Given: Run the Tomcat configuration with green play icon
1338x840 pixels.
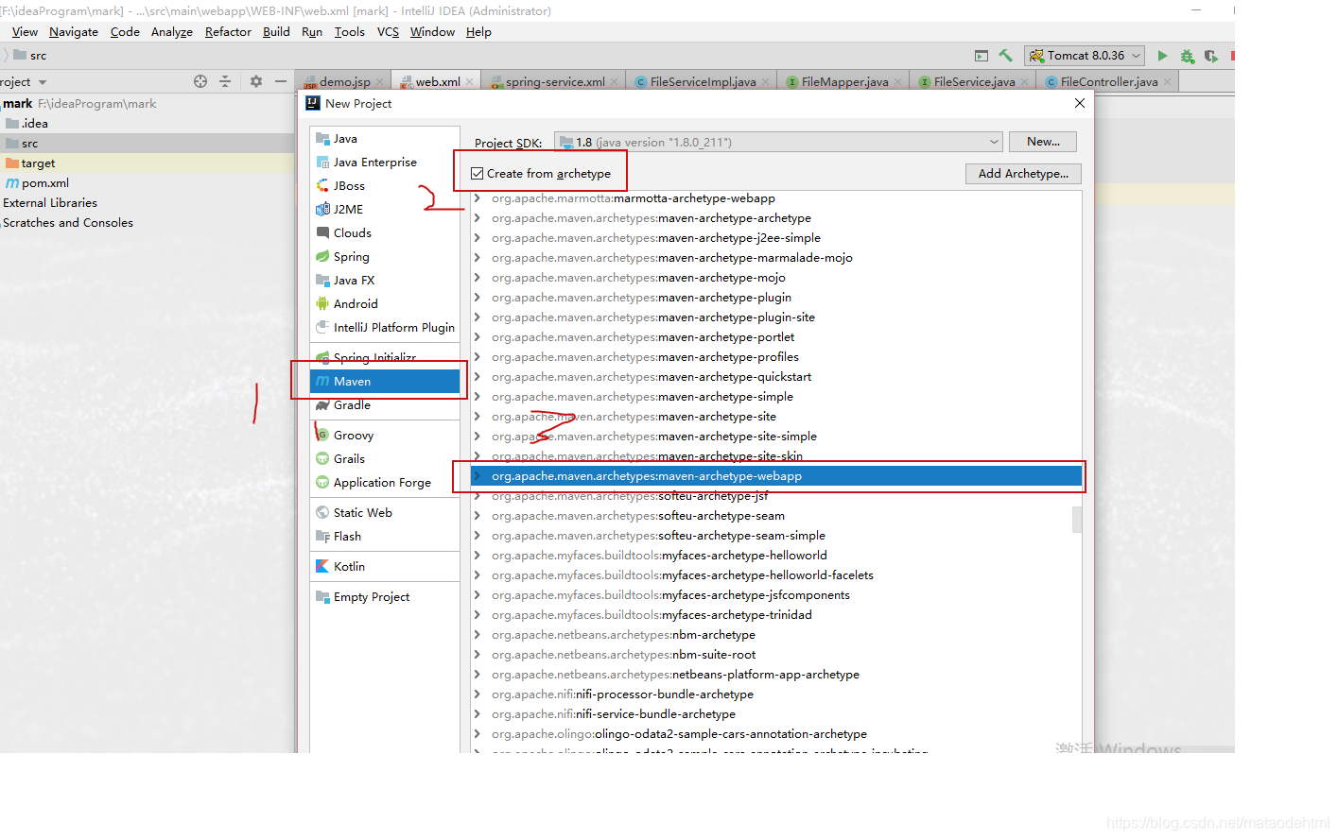Looking at the screenshot, I should (1162, 56).
